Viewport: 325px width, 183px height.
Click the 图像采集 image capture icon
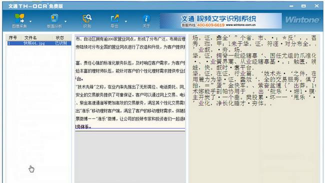click(x=19, y=18)
